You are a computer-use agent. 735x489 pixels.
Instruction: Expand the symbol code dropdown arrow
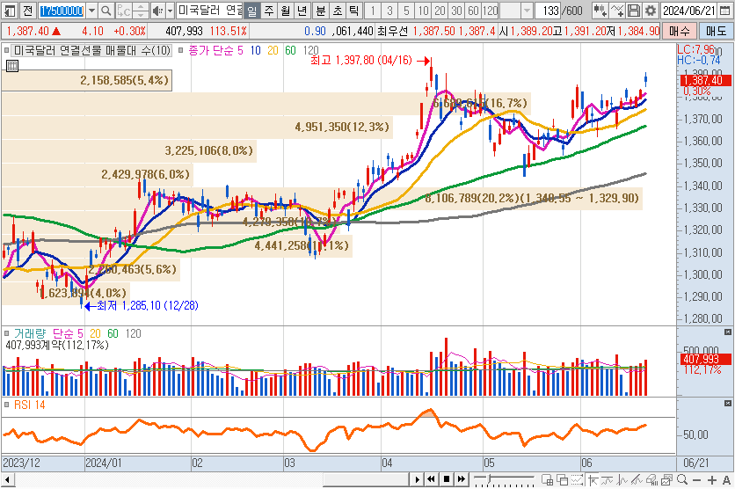(x=91, y=11)
